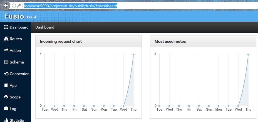The image size is (258, 122).
Task: Click the Most used routes heading
Action: (170, 41)
